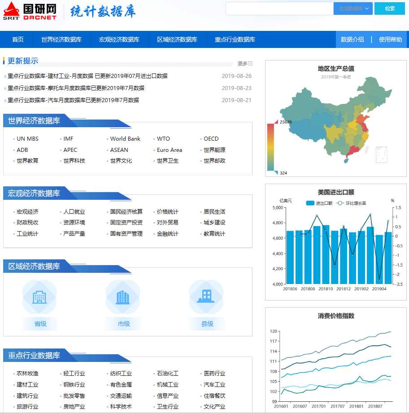Click the South China Sea map inset
This screenshot has height=413, width=409.
[381, 155]
